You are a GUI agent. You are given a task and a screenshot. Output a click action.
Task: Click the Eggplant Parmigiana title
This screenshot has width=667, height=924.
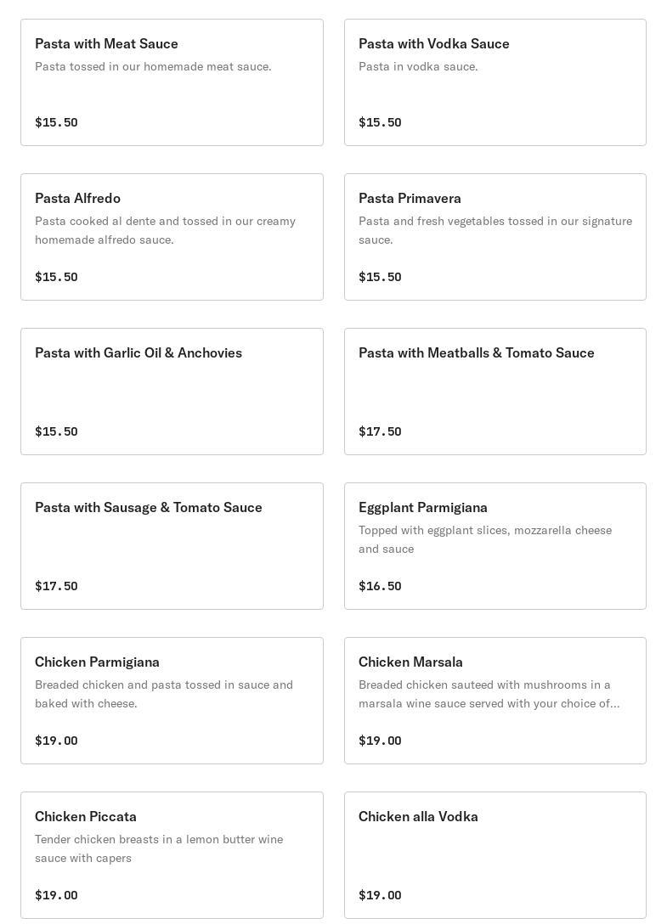pyautogui.click(x=422, y=507)
